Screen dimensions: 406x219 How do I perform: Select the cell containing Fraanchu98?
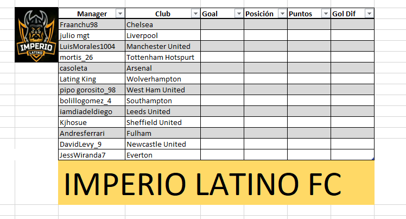92,24
